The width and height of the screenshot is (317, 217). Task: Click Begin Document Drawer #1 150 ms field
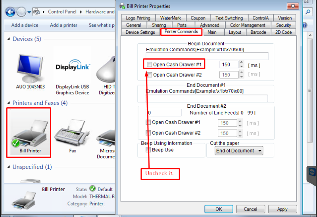(229, 65)
